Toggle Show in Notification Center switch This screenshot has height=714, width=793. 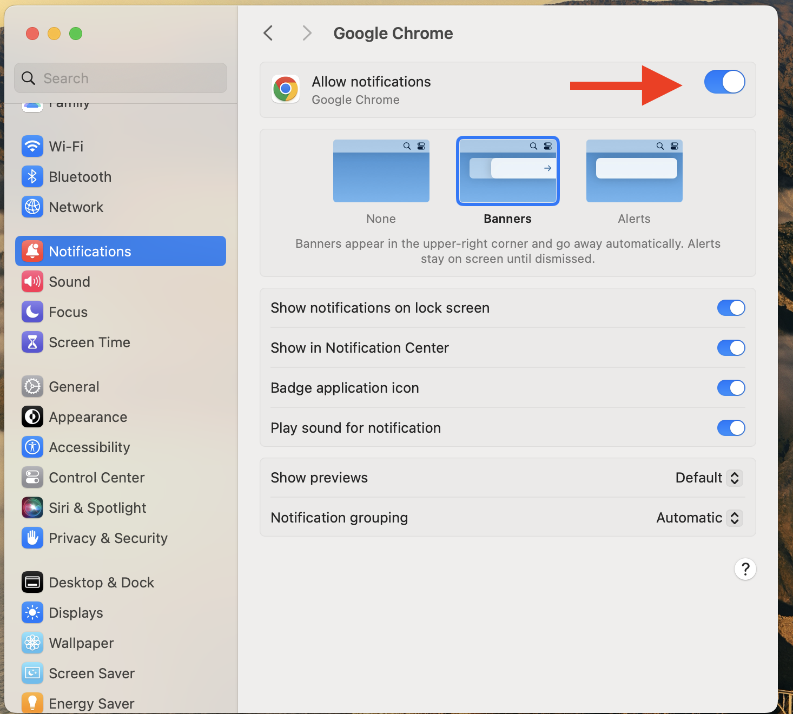731,348
